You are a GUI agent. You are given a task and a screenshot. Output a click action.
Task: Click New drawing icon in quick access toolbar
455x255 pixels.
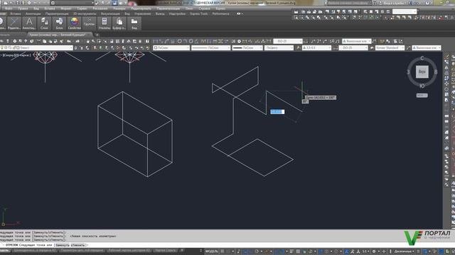(6, 3)
